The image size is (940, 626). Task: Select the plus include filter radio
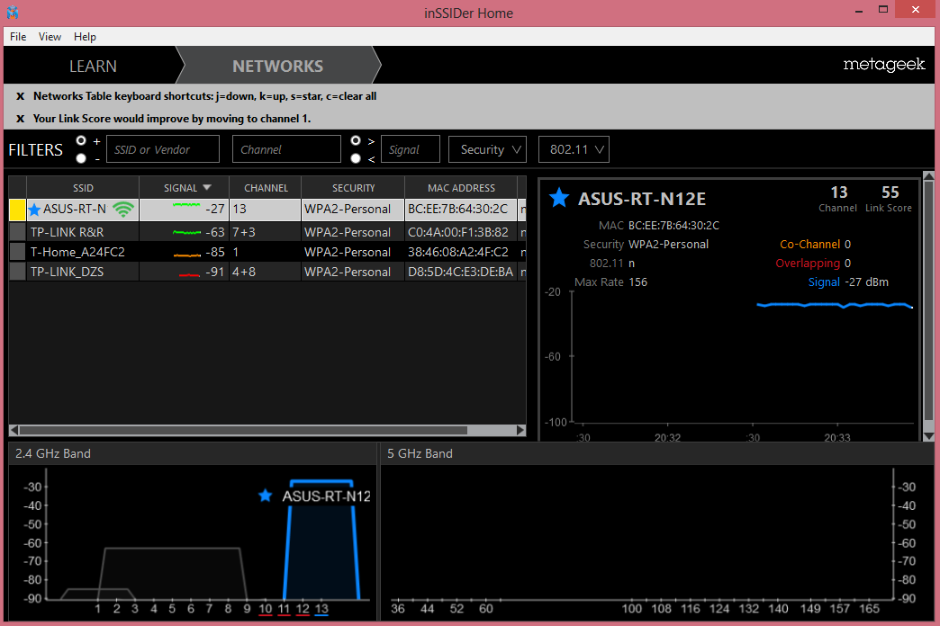[x=81, y=140]
